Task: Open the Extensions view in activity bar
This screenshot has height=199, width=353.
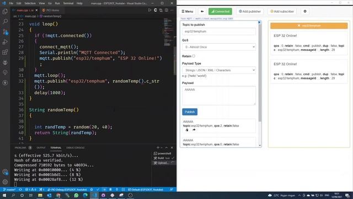Action: click(5, 52)
